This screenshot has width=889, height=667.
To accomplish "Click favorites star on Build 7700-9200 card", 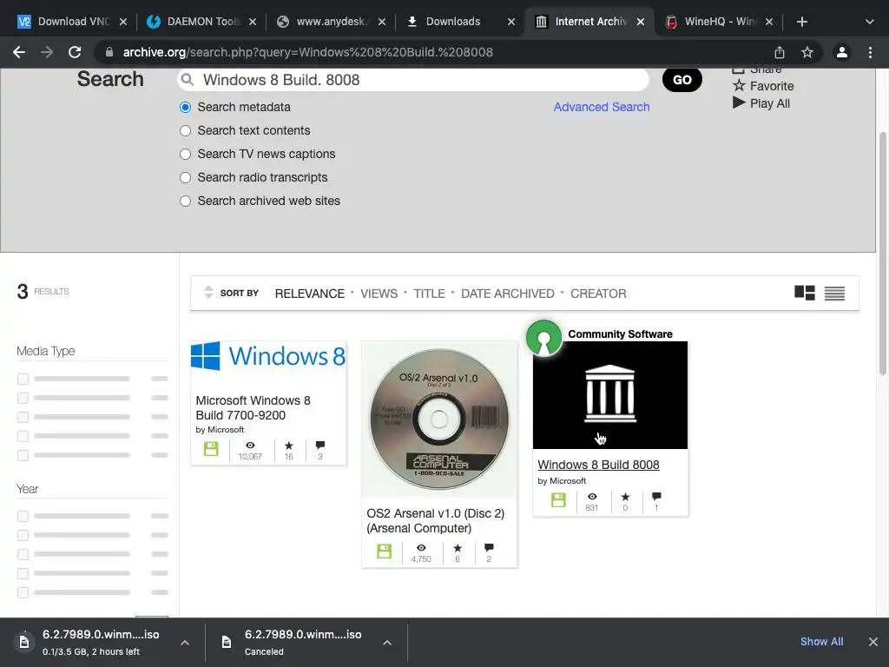I will (288, 446).
